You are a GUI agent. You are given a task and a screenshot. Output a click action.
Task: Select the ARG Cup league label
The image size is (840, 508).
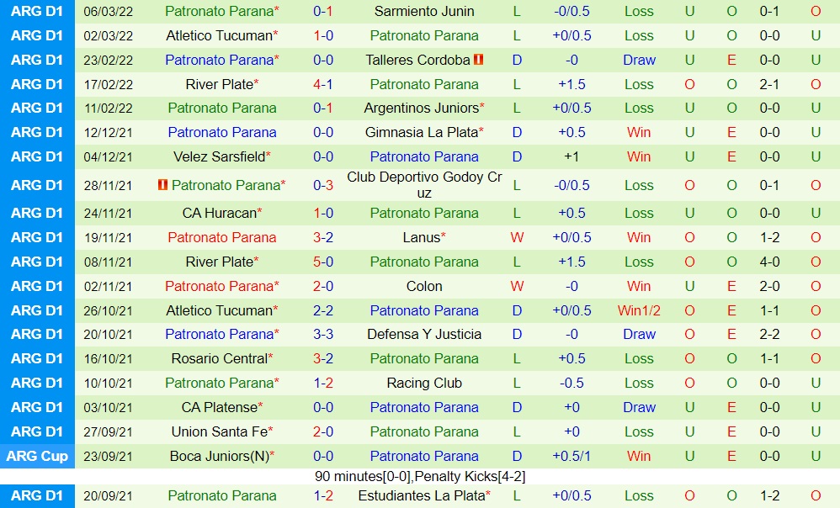click(x=37, y=456)
